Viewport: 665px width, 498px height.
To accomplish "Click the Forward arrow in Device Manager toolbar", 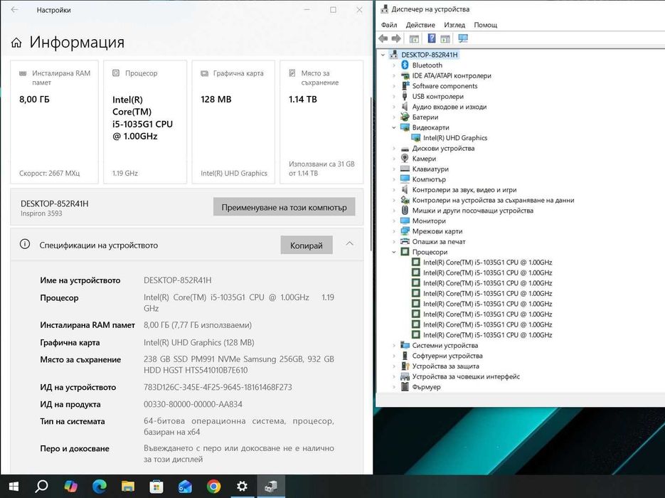I will (x=396, y=38).
